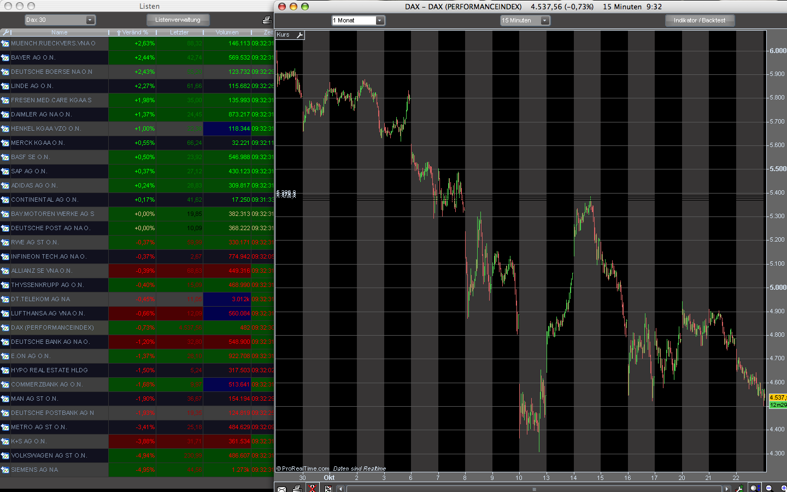Open chart icon for SAP AG O.N.
The image size is (787, 492).
pyautogui.click(x=5, y=171)
